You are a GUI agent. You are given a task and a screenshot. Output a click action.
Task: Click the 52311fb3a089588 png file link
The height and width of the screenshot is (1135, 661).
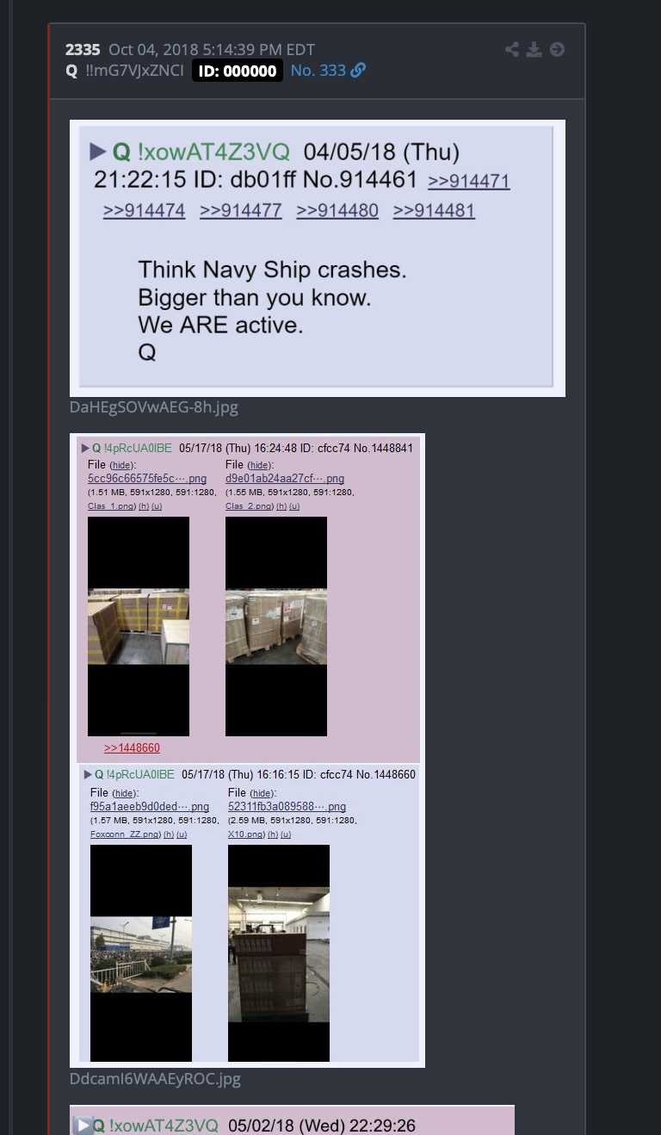[287, 807]
